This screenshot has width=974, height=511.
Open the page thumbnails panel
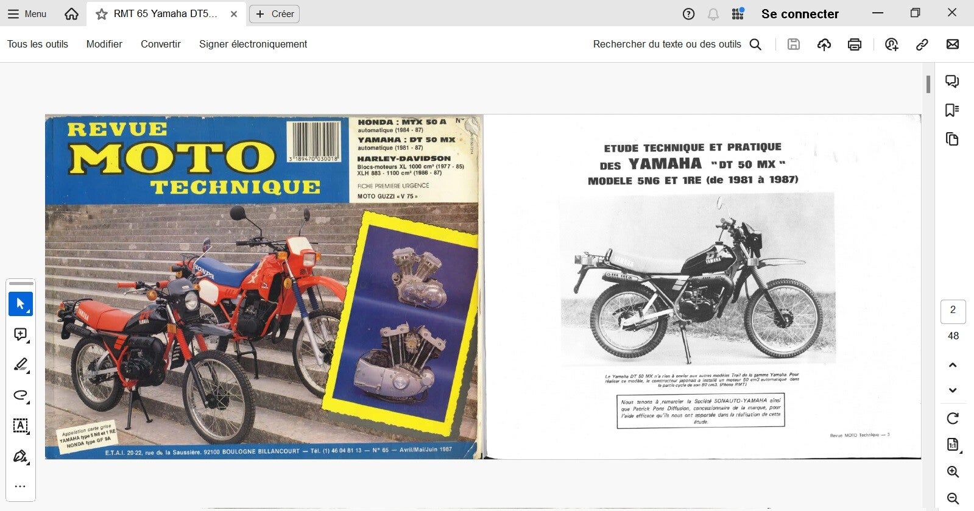952,139
